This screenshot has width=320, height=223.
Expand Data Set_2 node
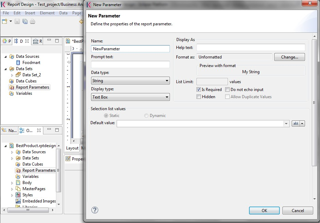12,75
